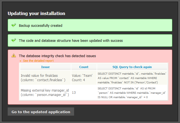Click the Issue column header
This screenshot has height=123, width=180.
(45, 67)
